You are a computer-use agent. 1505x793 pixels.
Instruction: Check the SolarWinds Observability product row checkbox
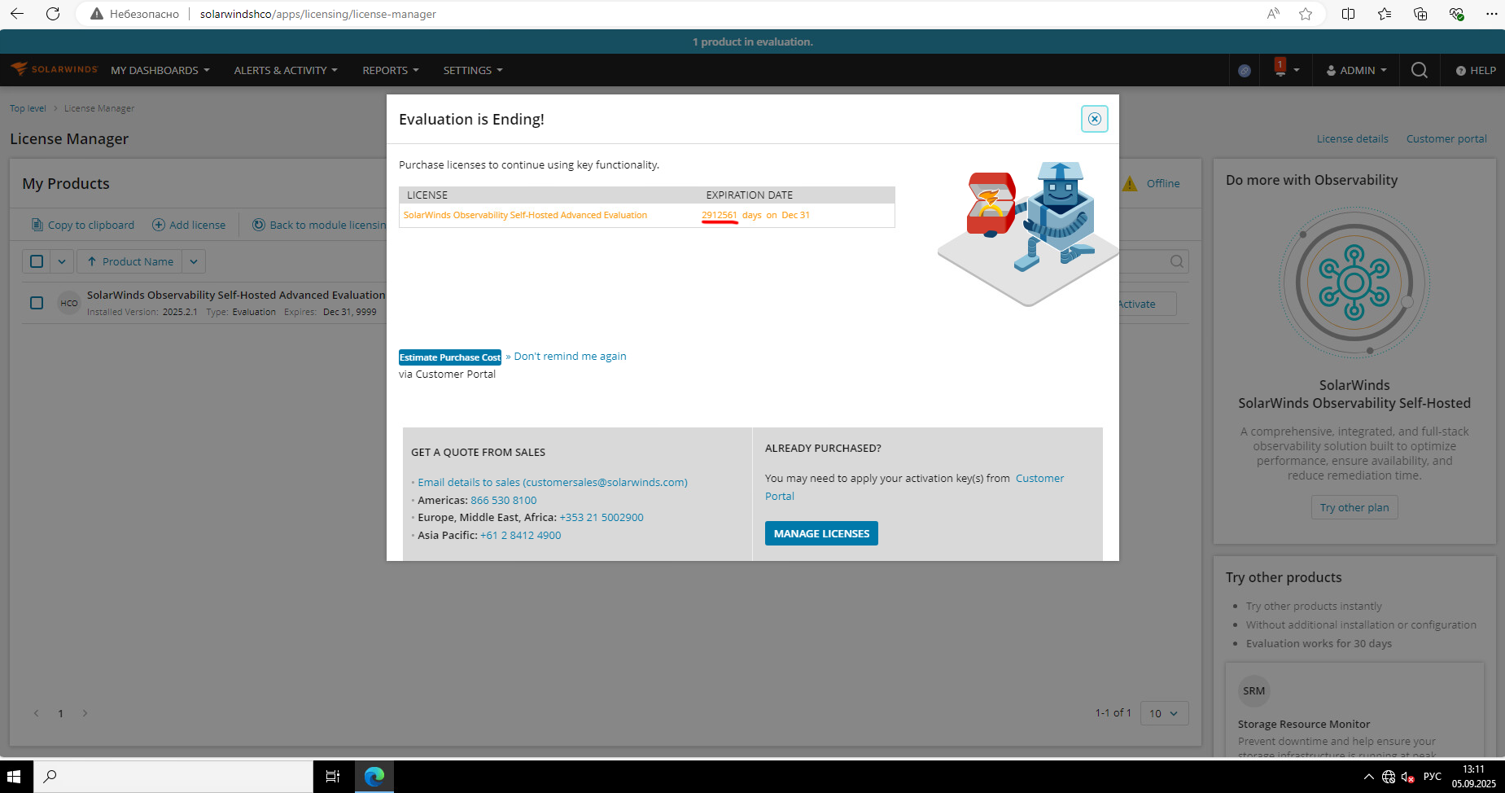click(37, 303)
